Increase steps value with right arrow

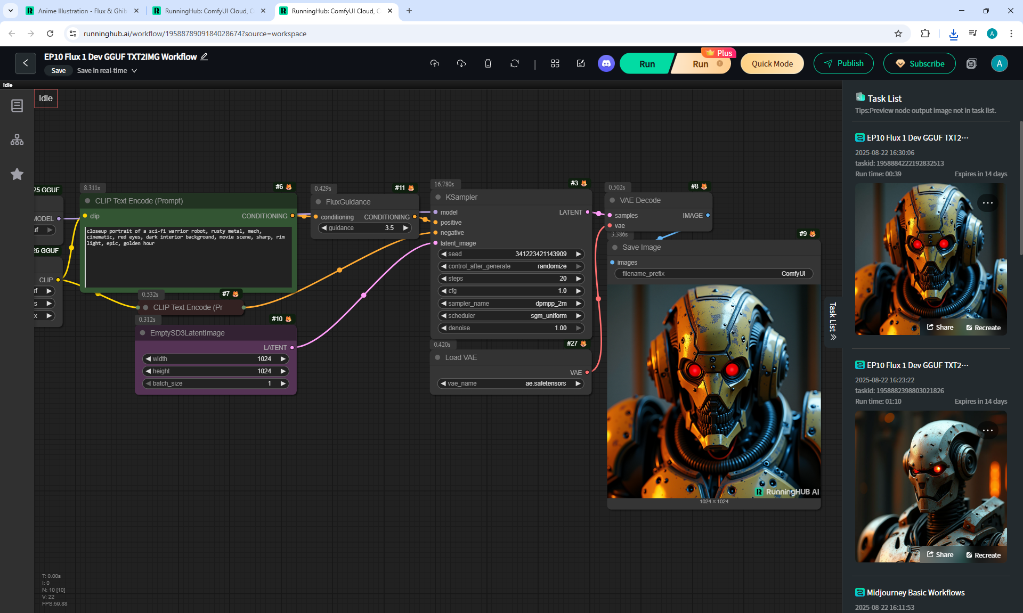pyautogui.click(x=579, y=279)
